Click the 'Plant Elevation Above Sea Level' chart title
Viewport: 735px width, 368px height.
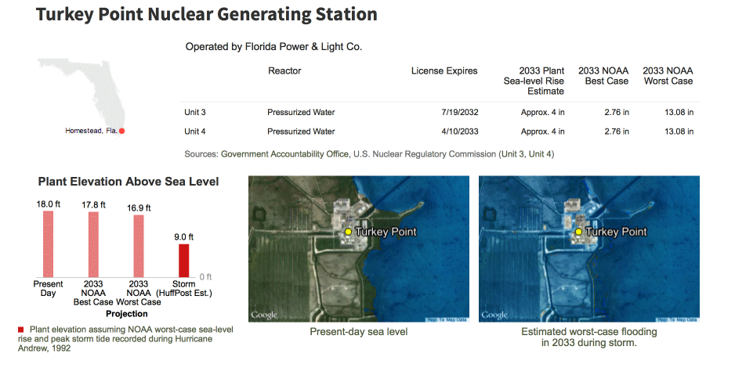(129, 182)
